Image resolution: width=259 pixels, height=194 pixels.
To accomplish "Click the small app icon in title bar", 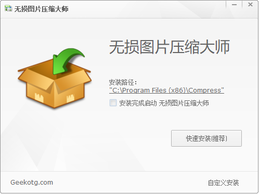I will click(x=8, y=8).
